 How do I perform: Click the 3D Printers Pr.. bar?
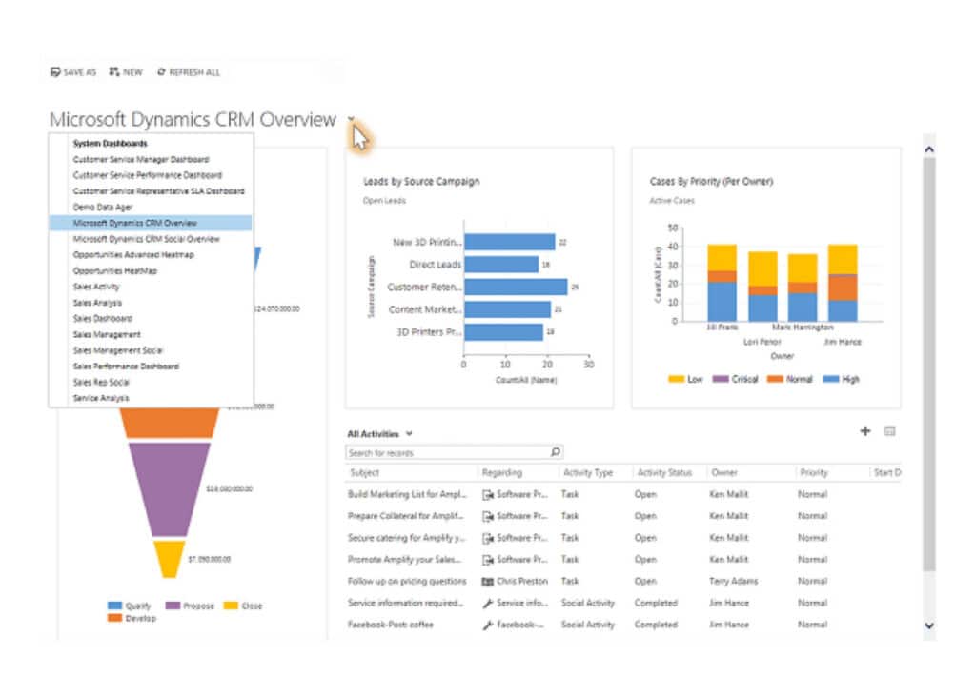(503, 332)
